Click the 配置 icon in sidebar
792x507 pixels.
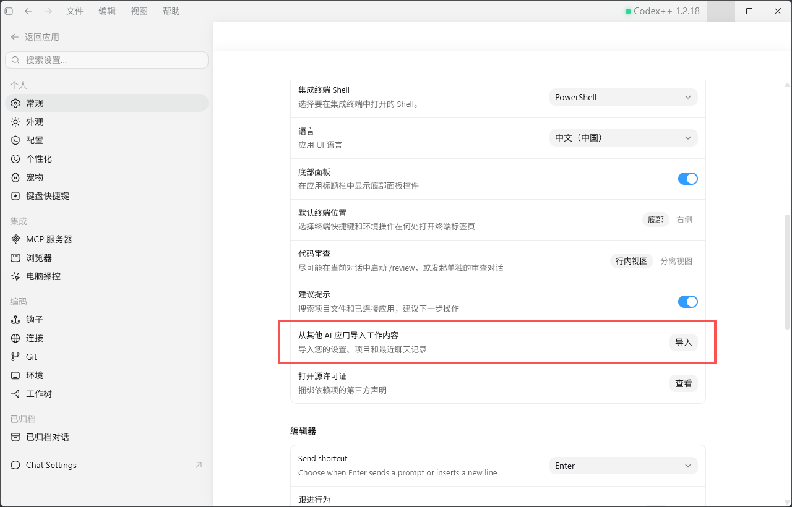pos(15,140)
